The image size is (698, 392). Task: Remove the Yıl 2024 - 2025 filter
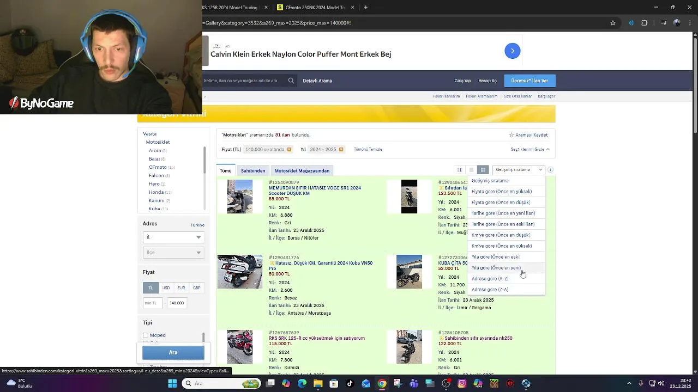[x=341, y=149]
